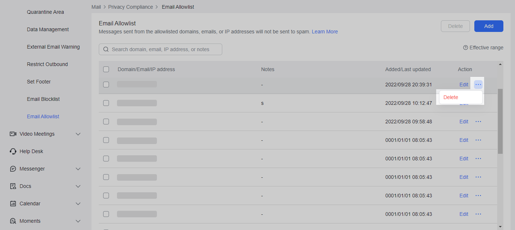Click the search magnifier icon in the search bar

coord(106,49)
